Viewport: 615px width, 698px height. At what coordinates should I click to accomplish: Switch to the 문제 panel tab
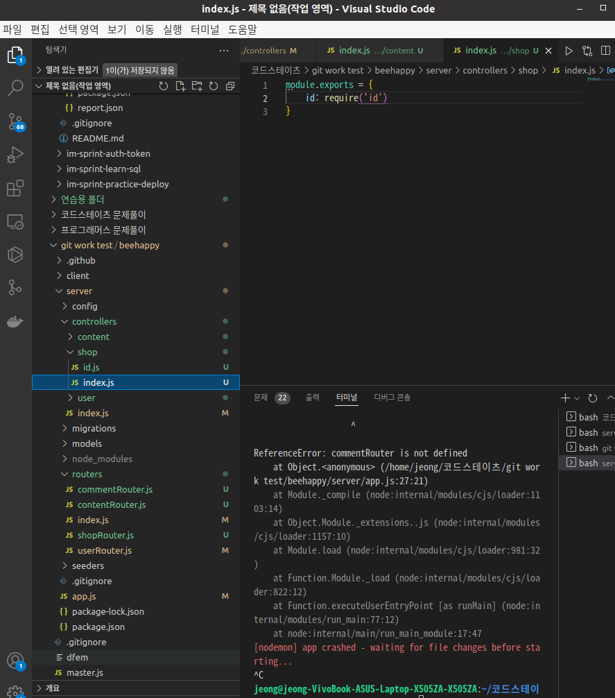click(261, 398)
